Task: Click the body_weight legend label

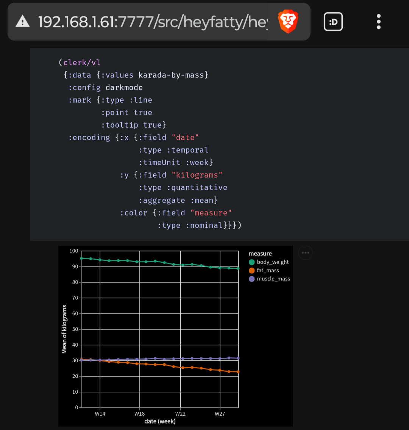Action: pyautogui.click(x=273, y=262)
